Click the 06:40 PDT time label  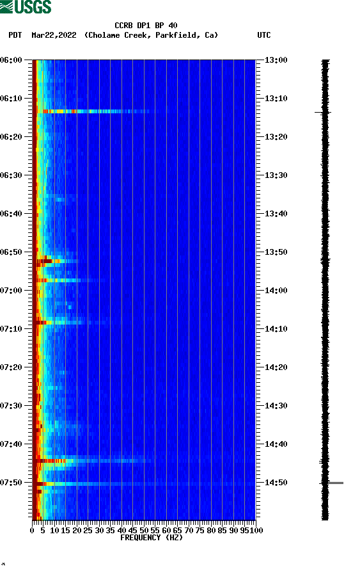pos(12,214)
